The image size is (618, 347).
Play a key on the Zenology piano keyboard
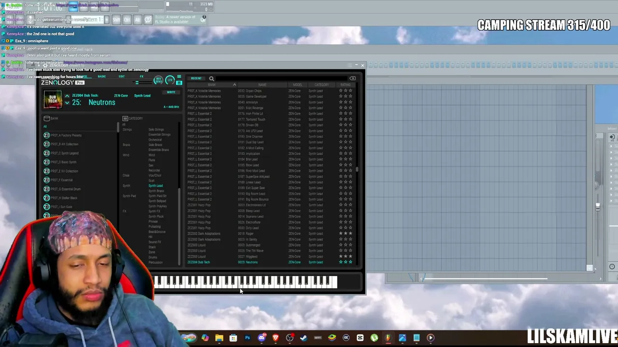point(245,282)
